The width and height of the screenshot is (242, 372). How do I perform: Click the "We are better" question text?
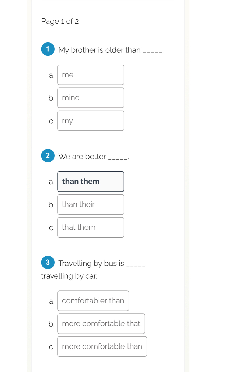pos(82,157)
